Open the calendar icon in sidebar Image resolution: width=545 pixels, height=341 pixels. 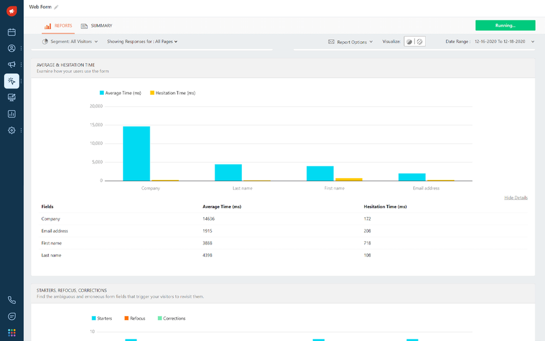click(x=11, y=32)
